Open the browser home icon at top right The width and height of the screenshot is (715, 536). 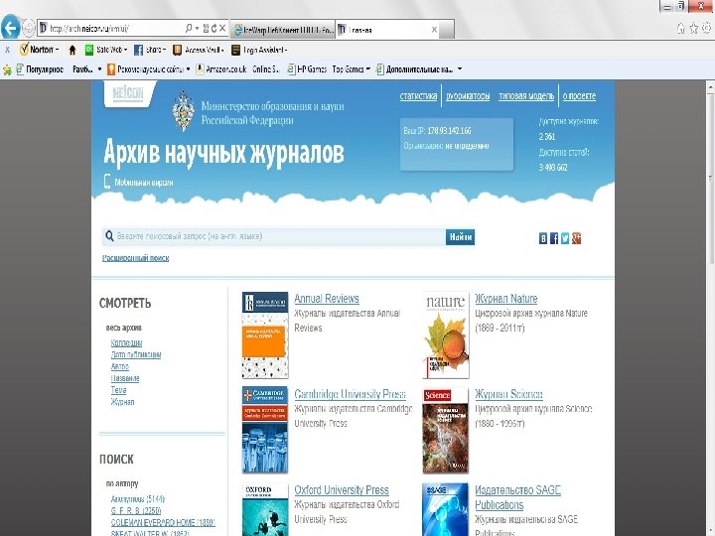(681, 29)
